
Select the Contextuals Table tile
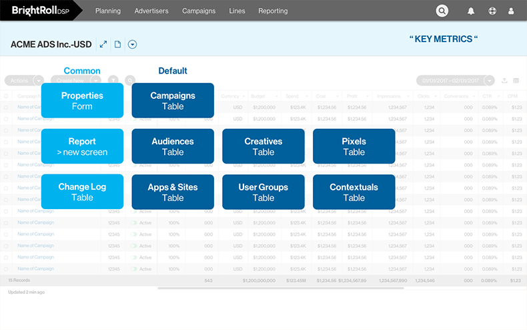point(354,192)
